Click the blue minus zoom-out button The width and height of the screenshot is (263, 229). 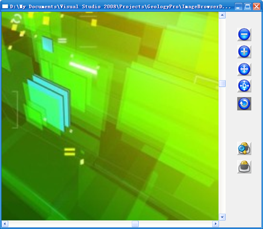244,34
